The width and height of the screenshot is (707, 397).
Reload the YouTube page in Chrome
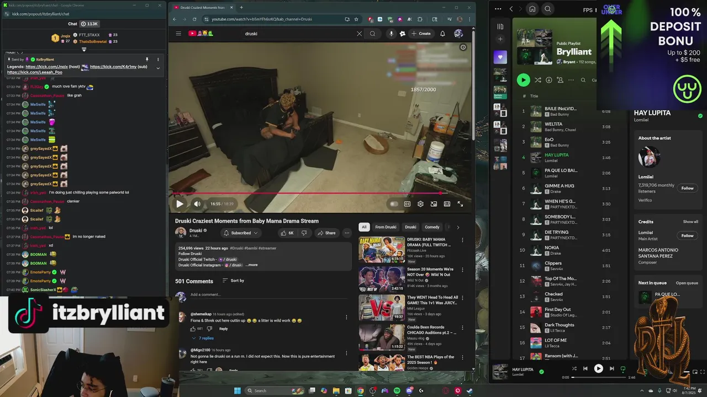(x=194, y=19)
